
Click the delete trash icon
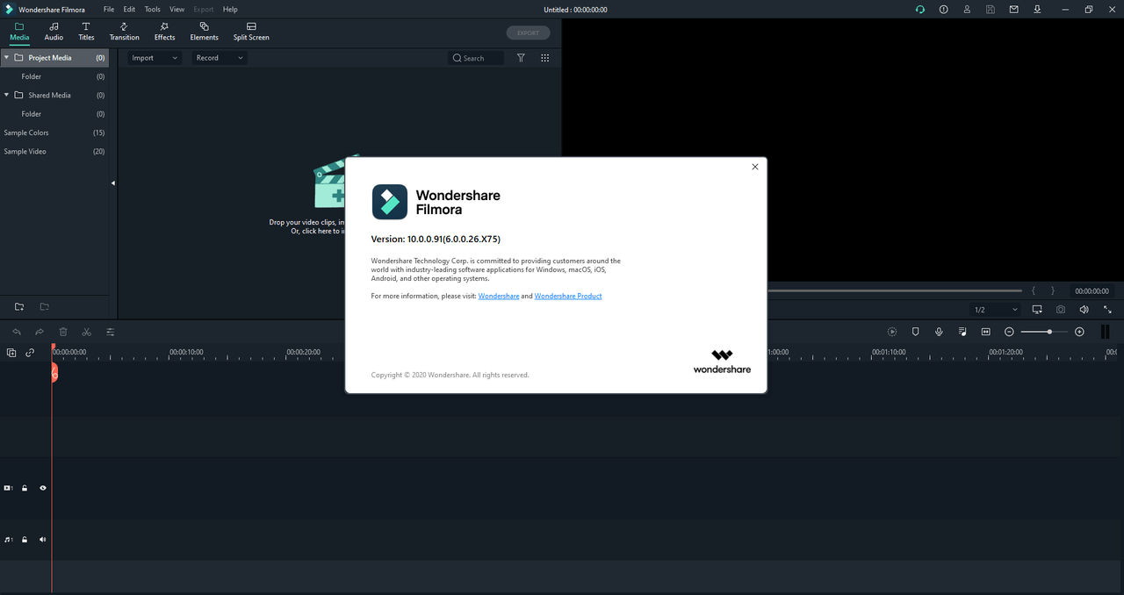point(63,332)
